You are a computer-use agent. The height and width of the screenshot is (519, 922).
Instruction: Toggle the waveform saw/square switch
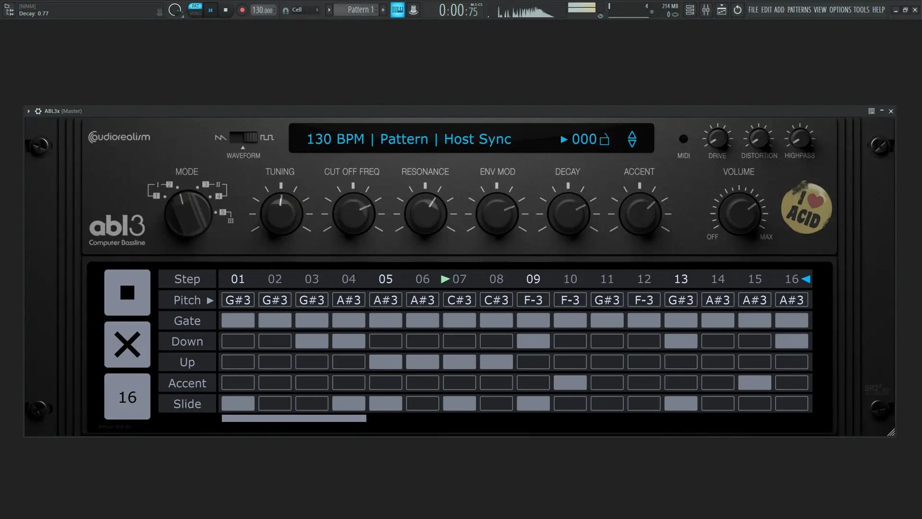click(243, 137)
